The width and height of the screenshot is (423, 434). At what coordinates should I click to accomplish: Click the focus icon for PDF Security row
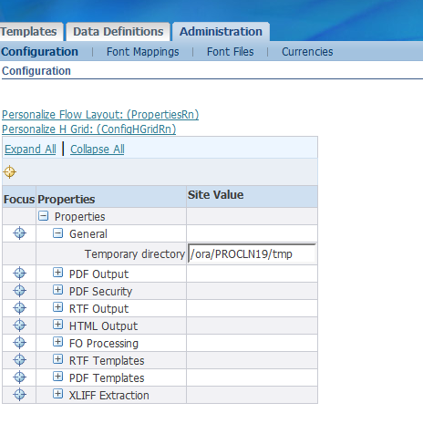20,291
